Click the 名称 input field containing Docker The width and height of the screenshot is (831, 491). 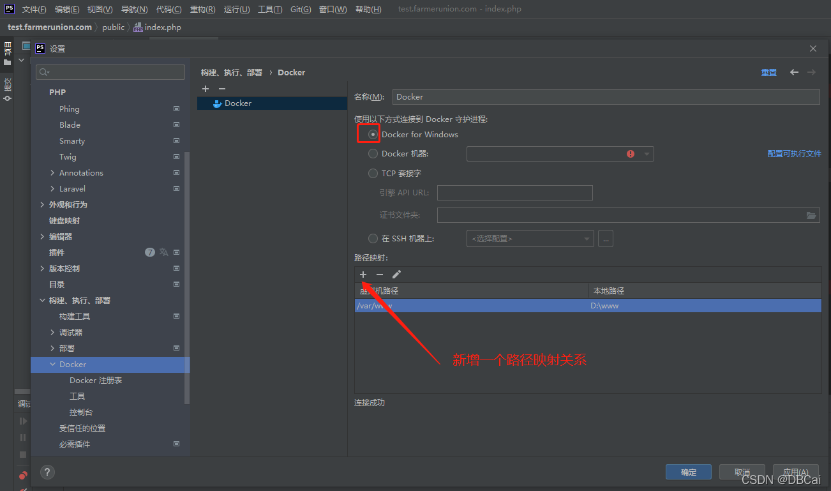[x=606, y=97]
